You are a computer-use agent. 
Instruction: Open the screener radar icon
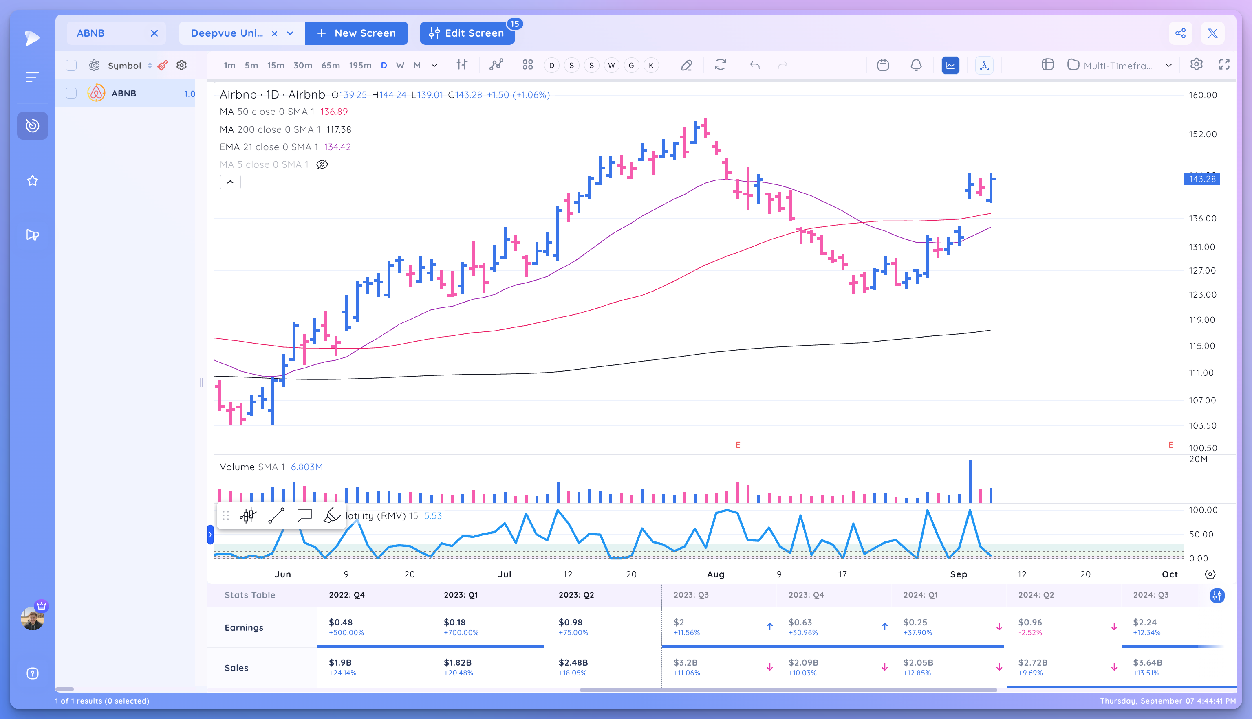[33, 125]
